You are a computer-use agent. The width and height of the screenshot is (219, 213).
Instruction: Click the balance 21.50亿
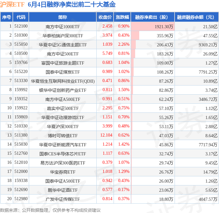(210, 27)
